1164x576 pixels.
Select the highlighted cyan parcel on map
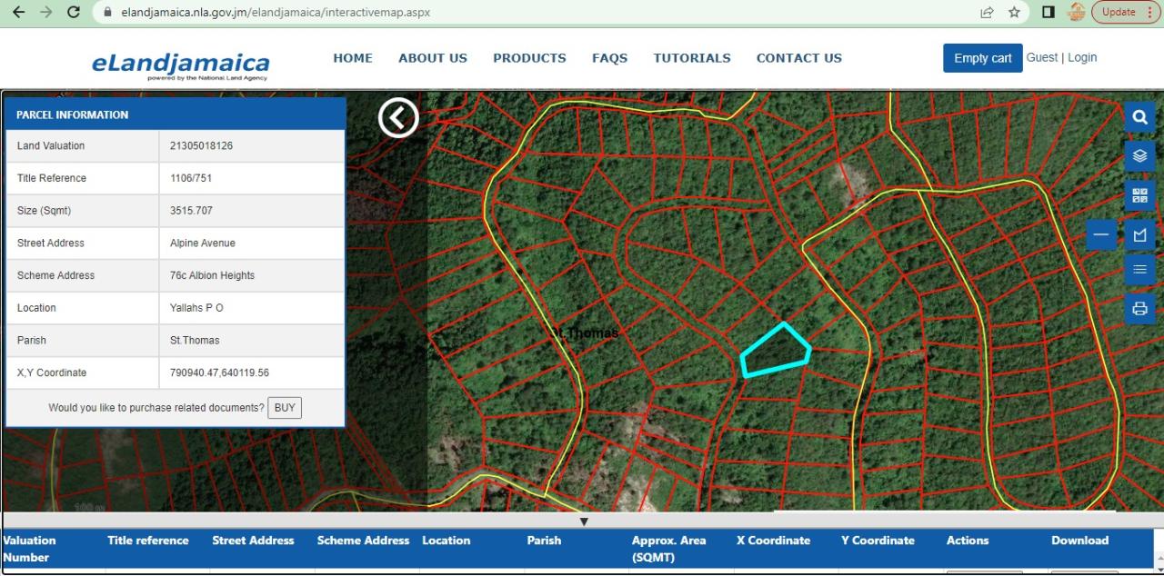click(775, 350)
